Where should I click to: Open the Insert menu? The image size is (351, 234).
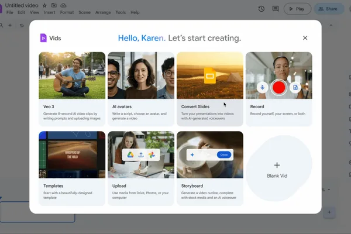tap(50, 12)
